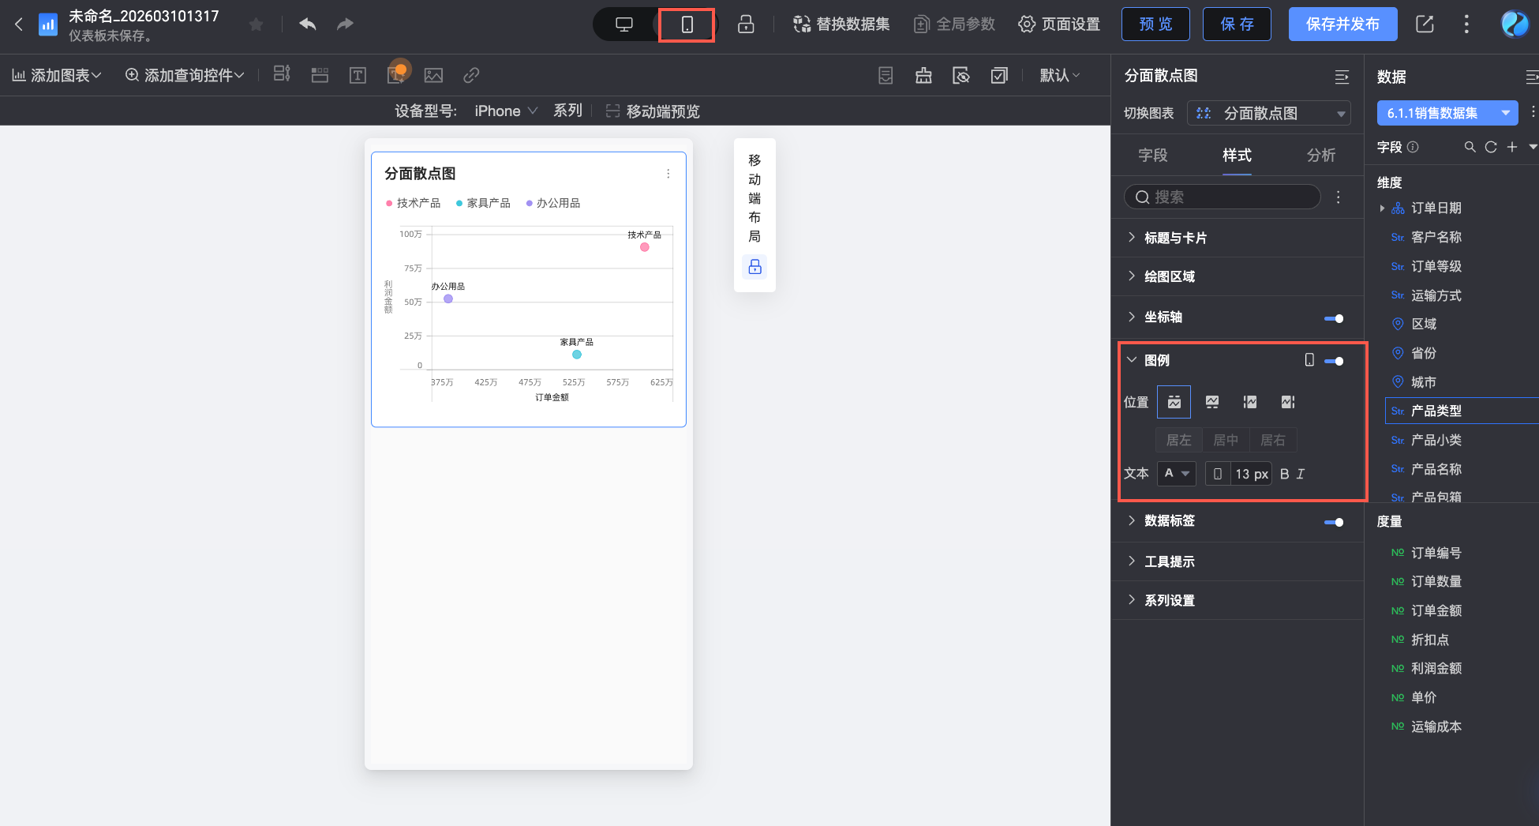Toggle bold for legend text

(1284, 474)
